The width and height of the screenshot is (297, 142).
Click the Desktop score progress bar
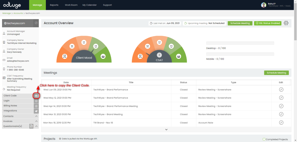point(240,43)
